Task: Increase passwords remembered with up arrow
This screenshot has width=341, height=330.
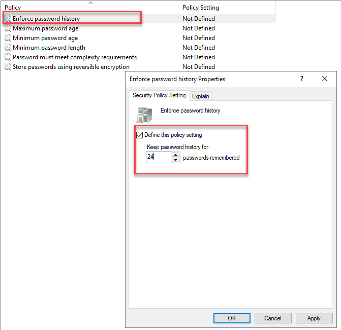Action: [x=176, y=155]
